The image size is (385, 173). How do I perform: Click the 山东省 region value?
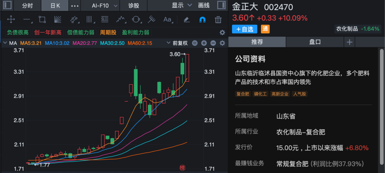coord(286,116)
